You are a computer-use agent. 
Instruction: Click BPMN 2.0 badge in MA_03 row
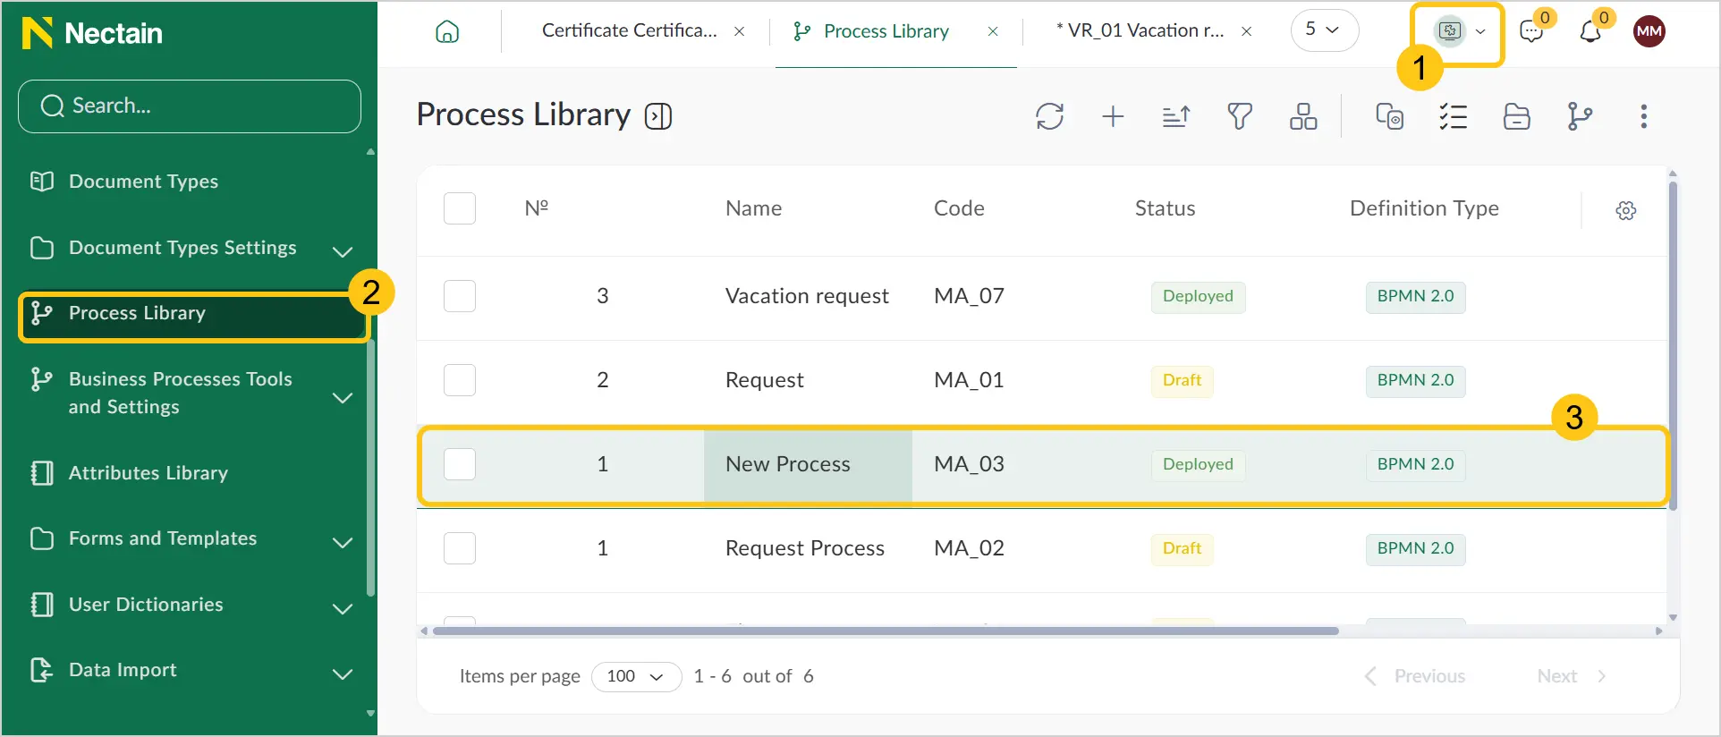pos(1415,464)
